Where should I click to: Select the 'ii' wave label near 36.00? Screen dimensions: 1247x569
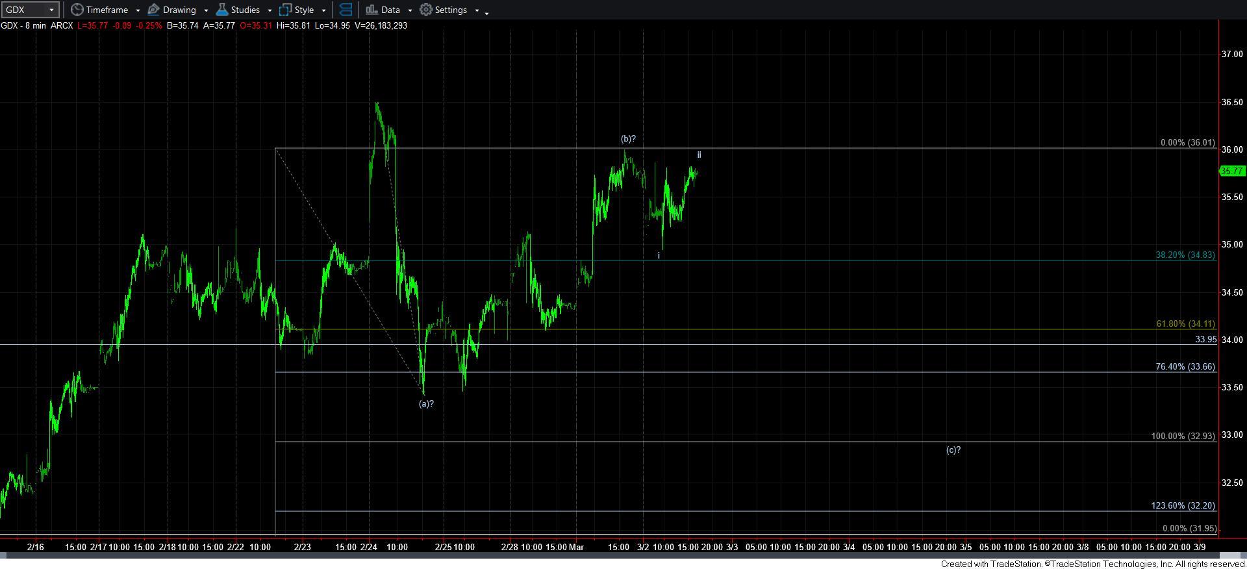click(x=699, y=155)
